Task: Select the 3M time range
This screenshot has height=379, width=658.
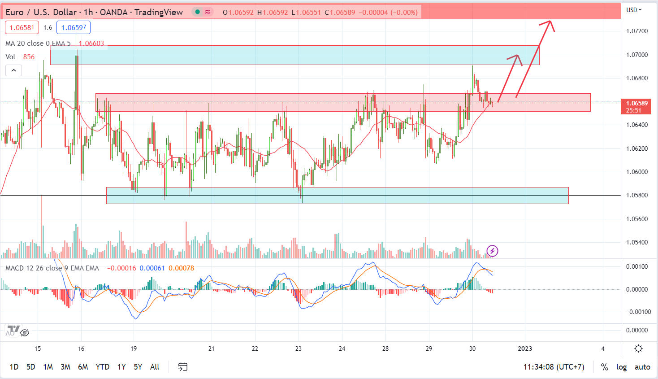Action: tap(65, 367)
